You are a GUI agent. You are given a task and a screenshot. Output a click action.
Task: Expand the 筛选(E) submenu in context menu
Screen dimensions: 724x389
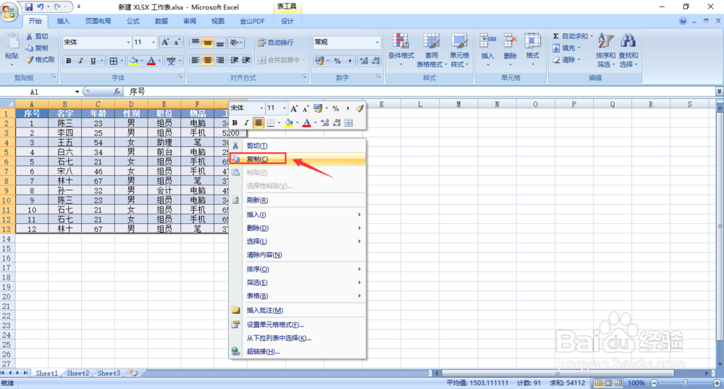[x=359, y=283]
